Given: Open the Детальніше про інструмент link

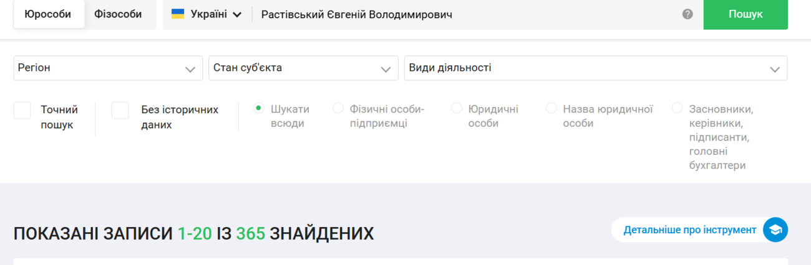Looking at the screenshot, I should (689, 230).
